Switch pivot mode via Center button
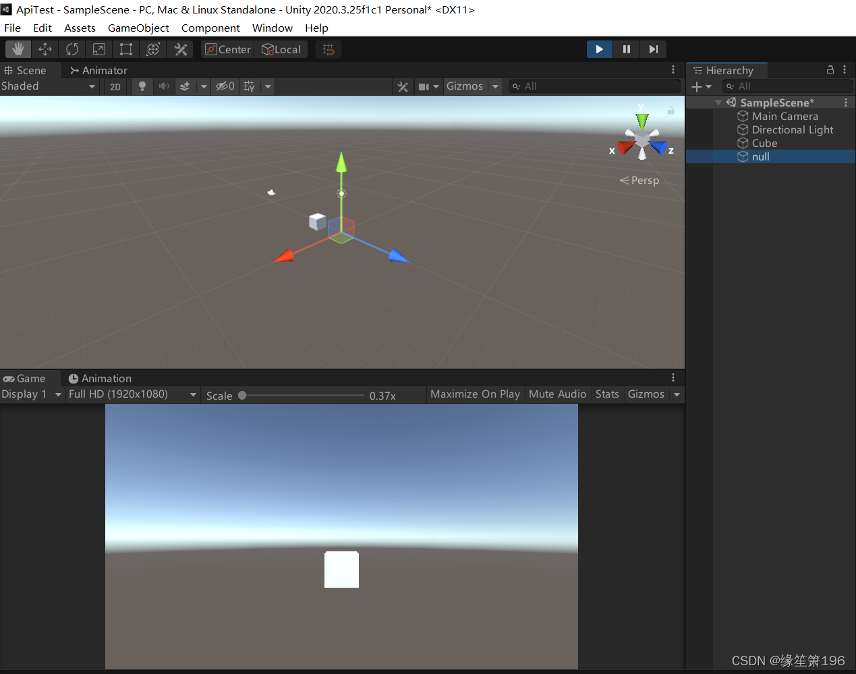 227,49
